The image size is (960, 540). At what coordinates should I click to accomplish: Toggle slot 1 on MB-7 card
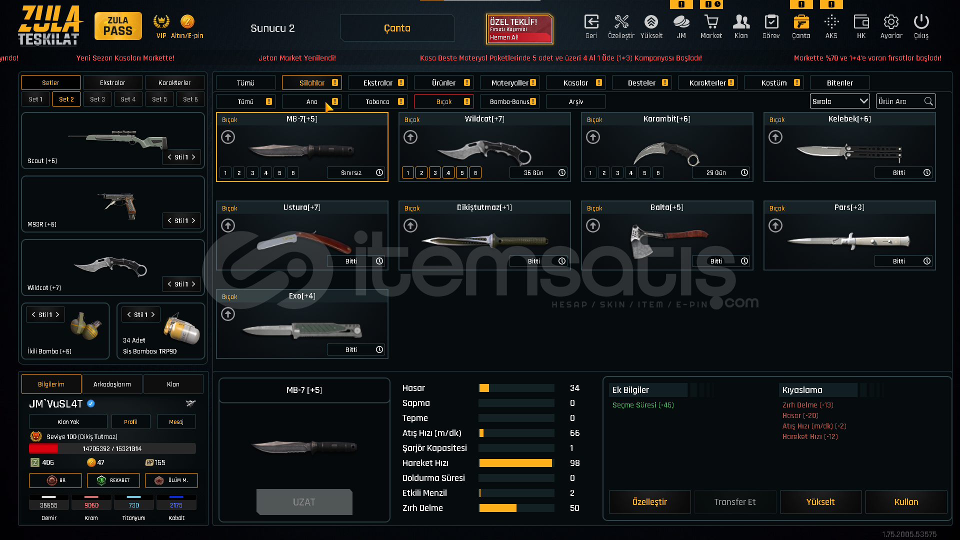click(x=225, y=172)
